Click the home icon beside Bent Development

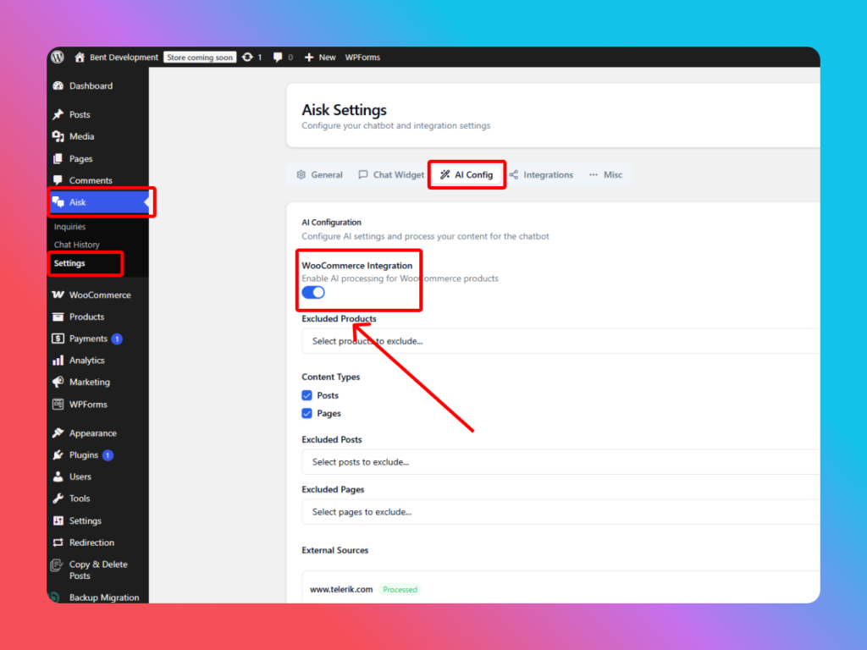point(80,58)
